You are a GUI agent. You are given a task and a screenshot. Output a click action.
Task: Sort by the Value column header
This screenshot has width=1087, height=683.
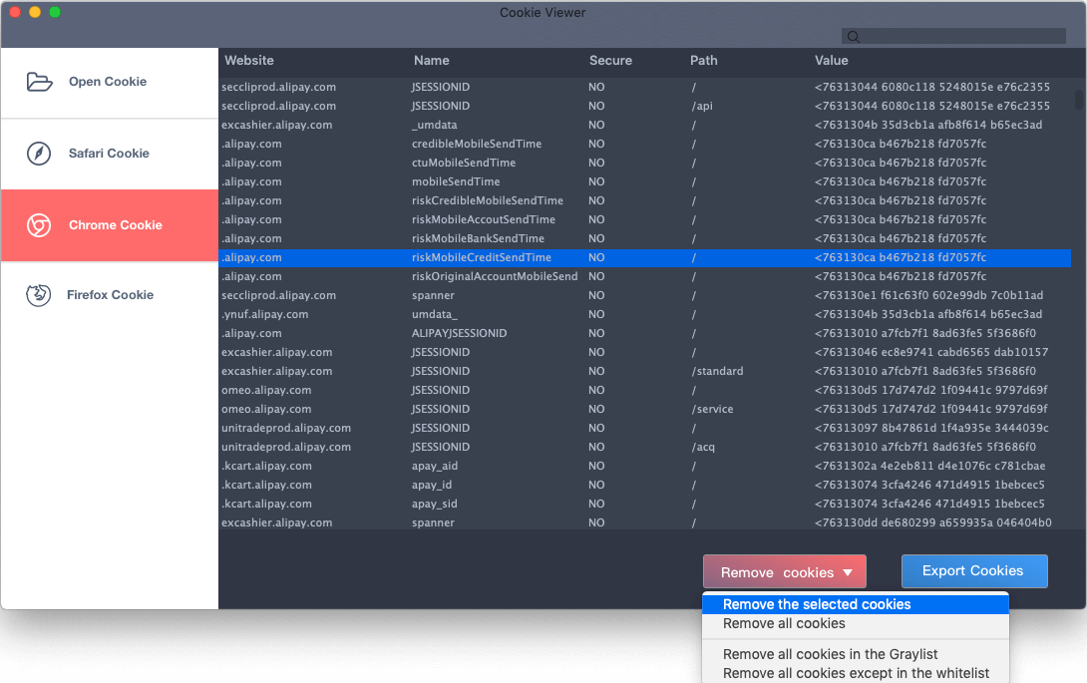coord(831,61)
